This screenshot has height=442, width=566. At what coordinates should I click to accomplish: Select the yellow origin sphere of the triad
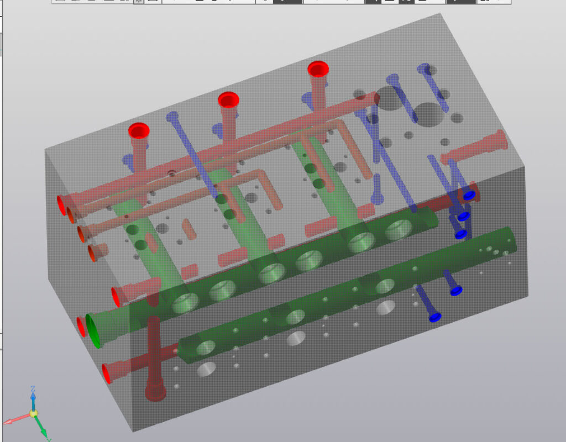(x=34, y=413)
